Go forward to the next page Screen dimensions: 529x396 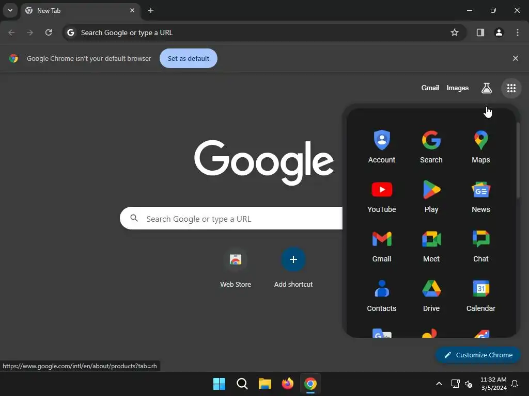30,32
